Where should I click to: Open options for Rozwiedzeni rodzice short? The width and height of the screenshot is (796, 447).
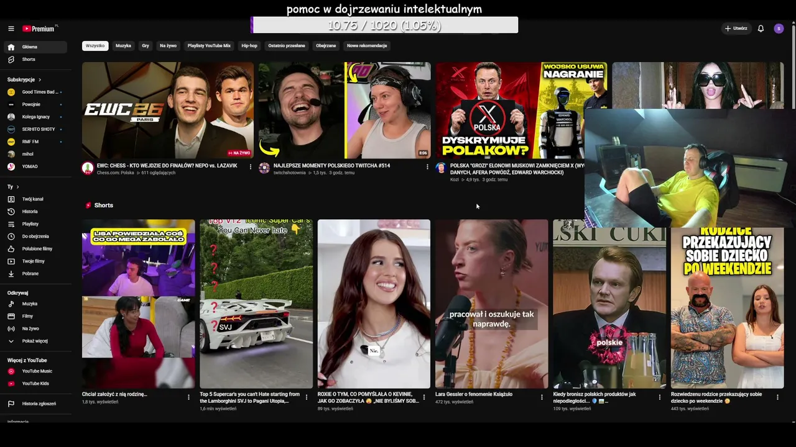[777, 397]
